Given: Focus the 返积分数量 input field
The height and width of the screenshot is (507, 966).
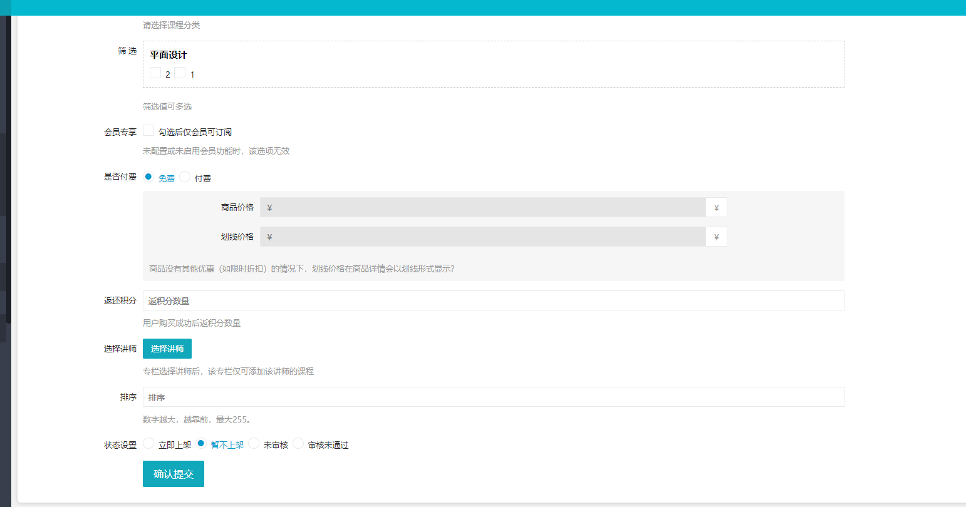Looking at the screenshot, I should pyautogui.click(x=494, y=300).
